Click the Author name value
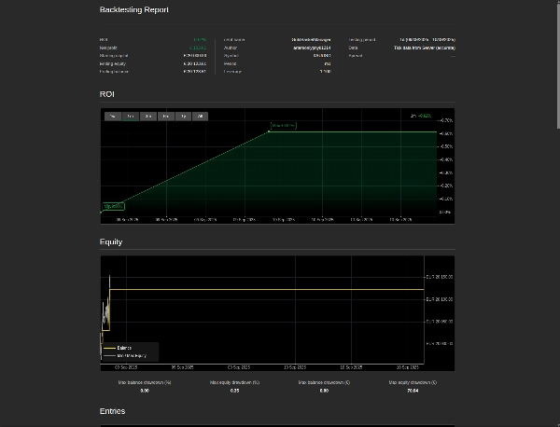This screenshot has width=560, height=427. point(312,48)
